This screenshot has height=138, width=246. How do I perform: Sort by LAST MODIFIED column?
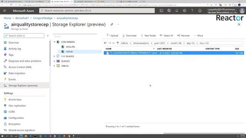(165, 49)
